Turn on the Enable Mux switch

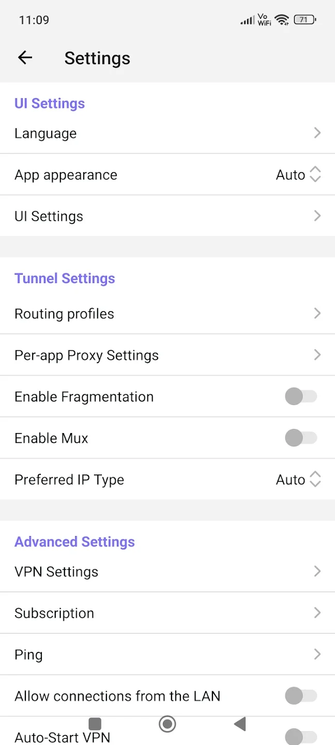301,438
